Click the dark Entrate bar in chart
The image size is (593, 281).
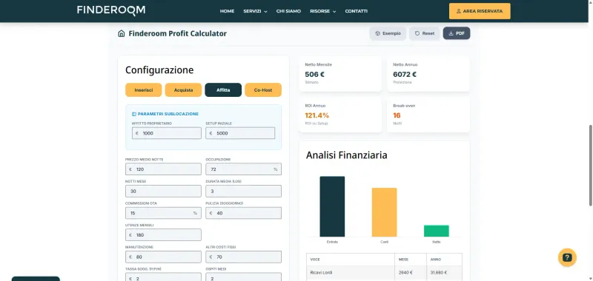click(x=332, y=206)
